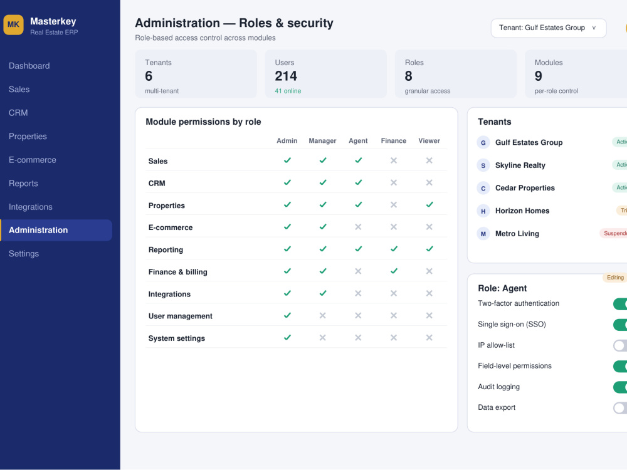Toggle Manager cross for User management
The height and width of the screenshot is (470, 627).
click(323, 316)
